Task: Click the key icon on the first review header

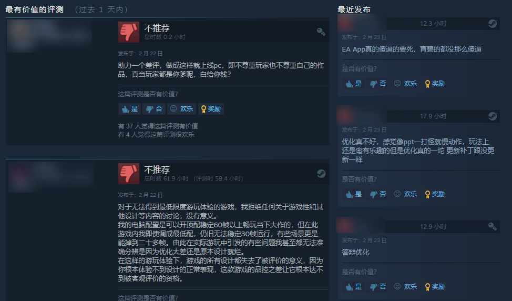Action: tap(321, 32)
